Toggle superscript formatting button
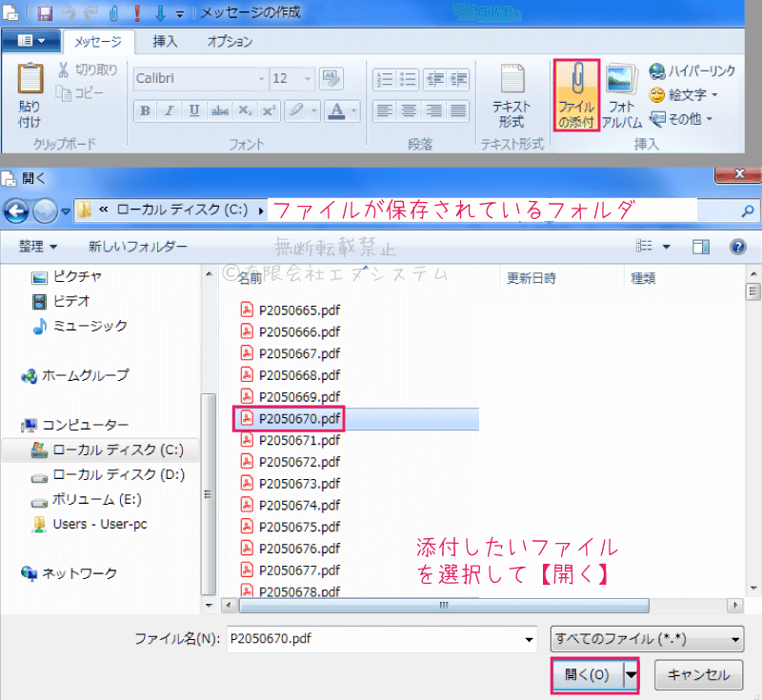 click(269, 111)
